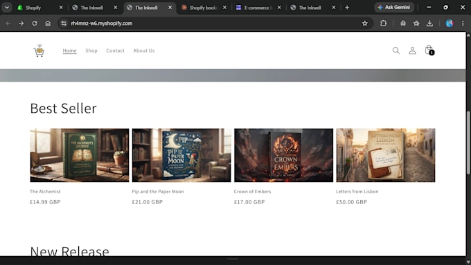Open Letters from Lisbon product title
Viewport: 471px width, 265px height.
(x=357, y=192)
